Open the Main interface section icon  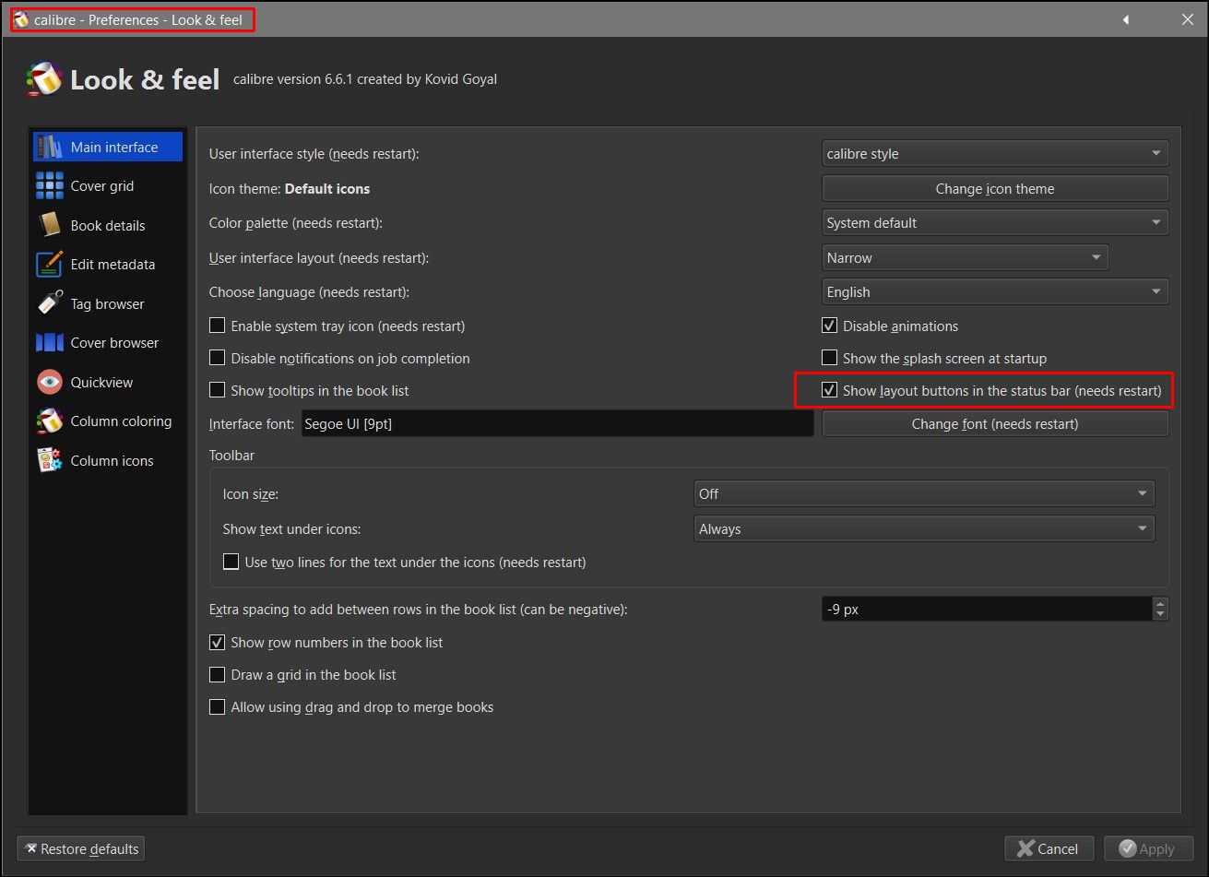click(49, 147)
